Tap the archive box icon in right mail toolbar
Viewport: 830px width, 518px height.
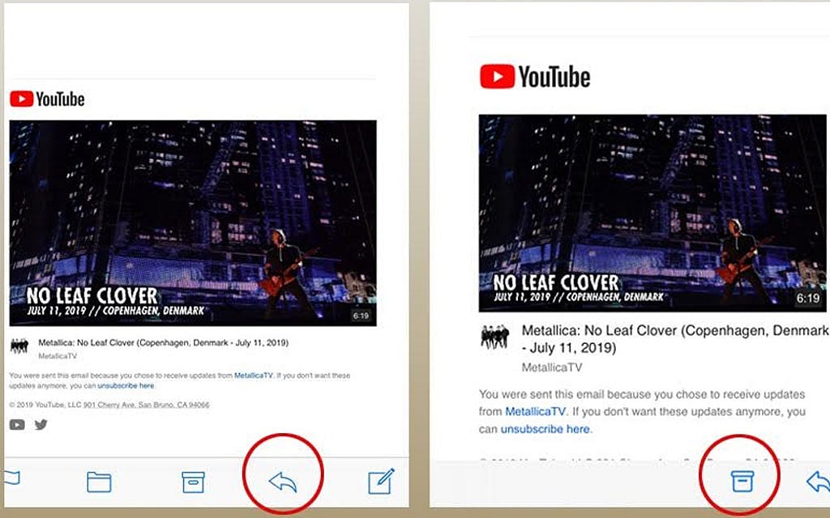pos(742,481)
